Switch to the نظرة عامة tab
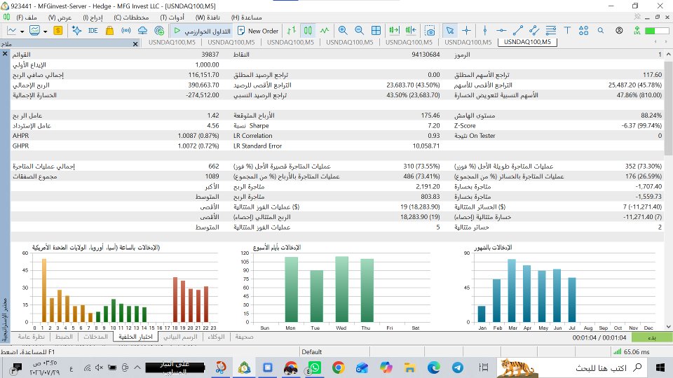The height and width of the screenshot is (378, 673). pyautogui.click(x=32, y=337)
